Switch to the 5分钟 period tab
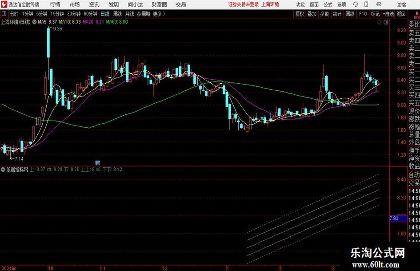 coord(42,14)
